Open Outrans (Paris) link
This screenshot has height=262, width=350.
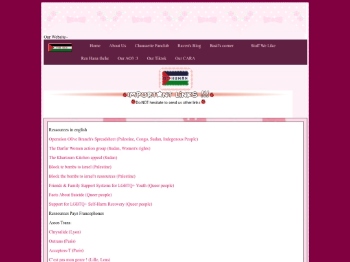pyautogui.click(x=62, y=241)
